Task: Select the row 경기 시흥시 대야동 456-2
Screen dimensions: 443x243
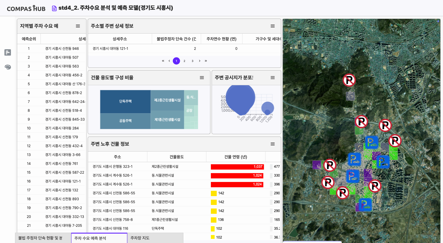Action: tap(52, 75)
